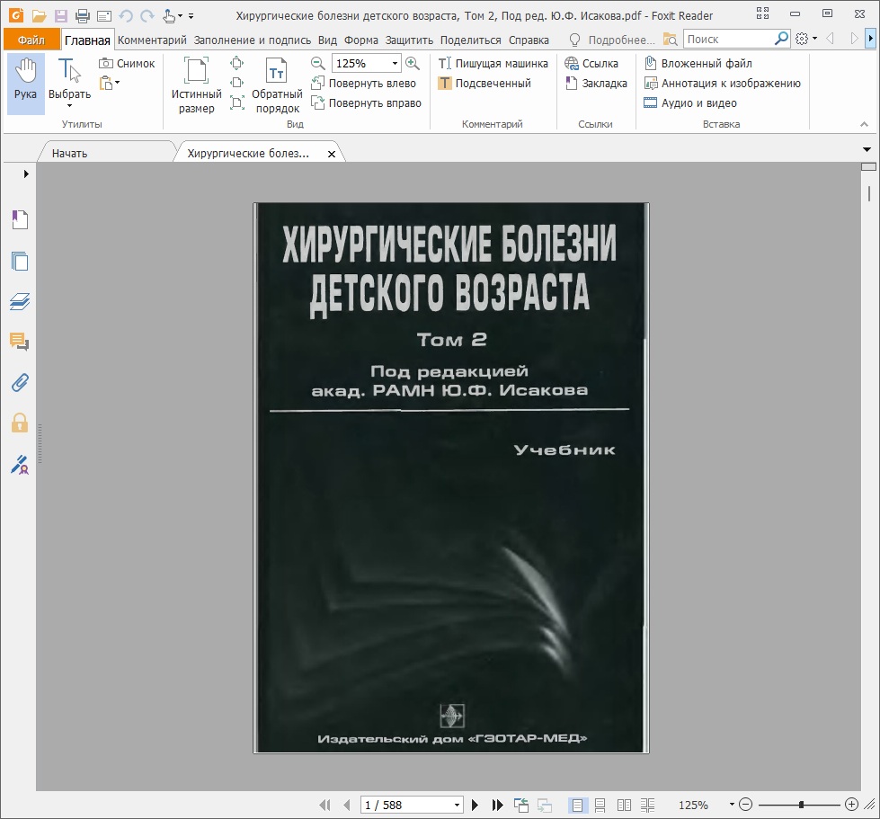Open the Attachments paperclip side panel

(20, 383)
